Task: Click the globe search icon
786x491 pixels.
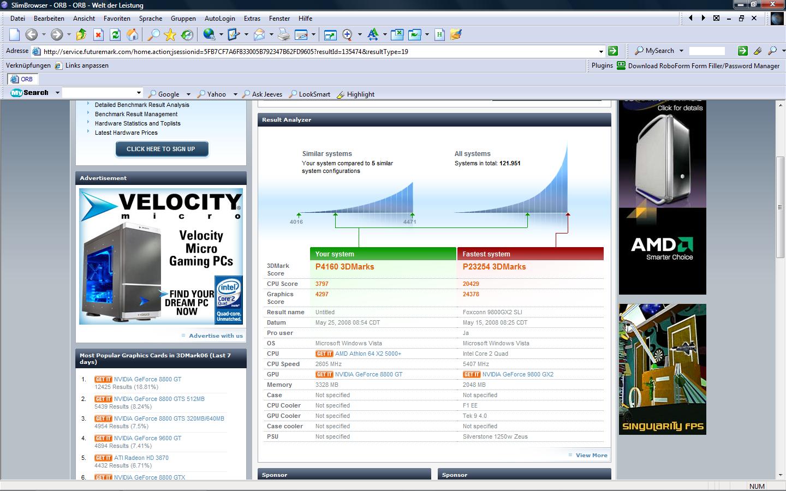Action: tap(209, 34)
